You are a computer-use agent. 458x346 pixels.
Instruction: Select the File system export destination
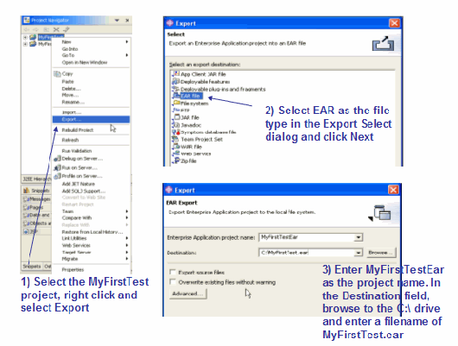point(191,104)
